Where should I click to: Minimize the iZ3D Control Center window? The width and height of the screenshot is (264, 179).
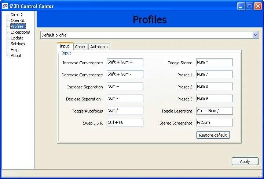tap(241, 6)
